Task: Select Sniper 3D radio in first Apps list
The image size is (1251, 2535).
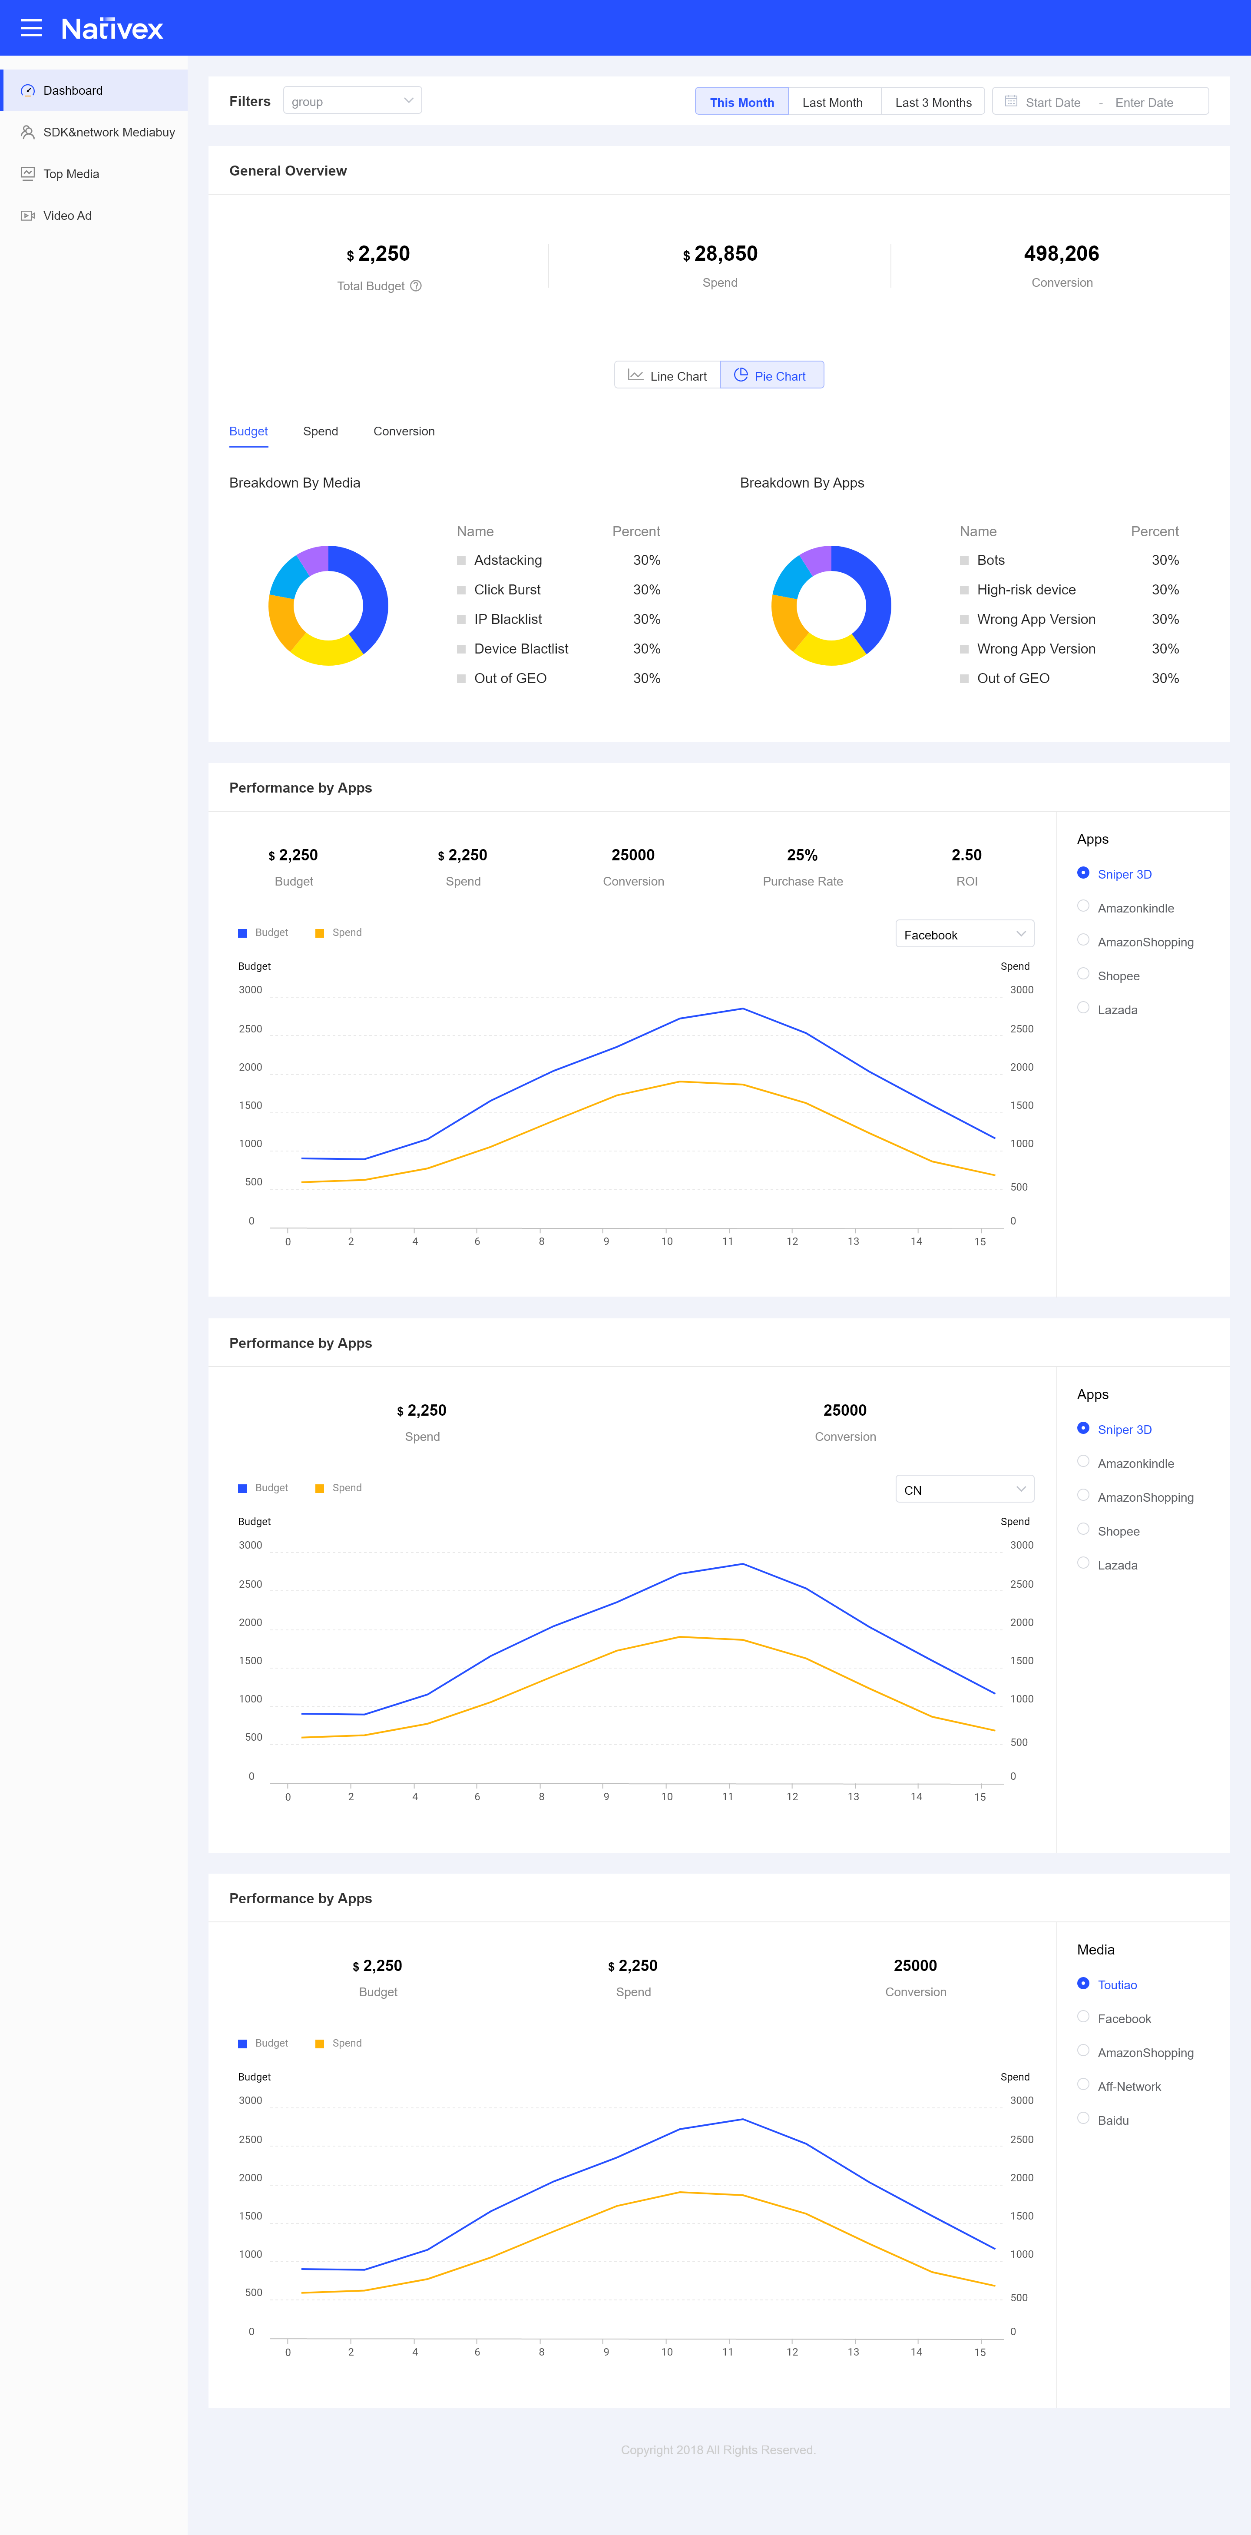Action: pos(1083,873)
